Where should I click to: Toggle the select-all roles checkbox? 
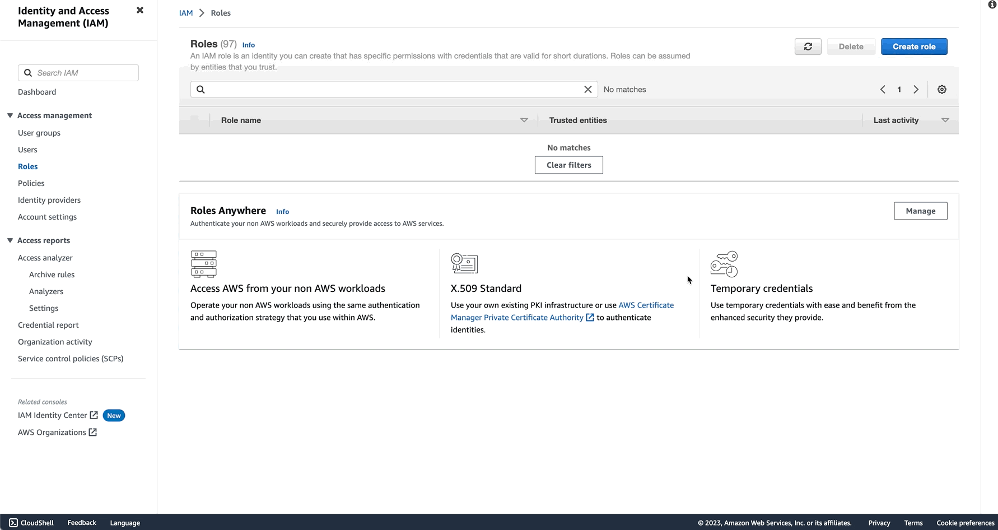tap(194, 120)
